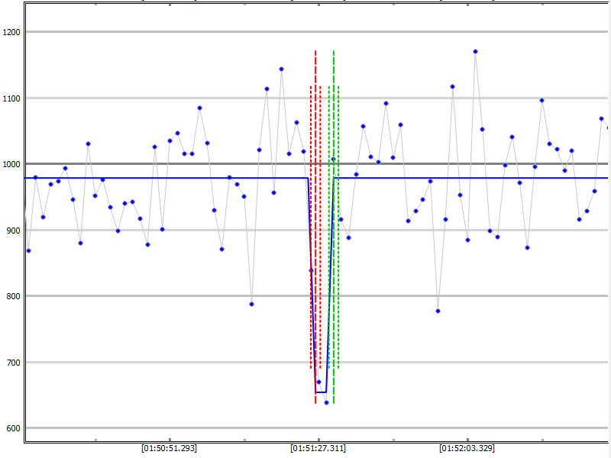Click the lowest data point near 640
Viewport: 611px width, 458px height.
[326, 402]
